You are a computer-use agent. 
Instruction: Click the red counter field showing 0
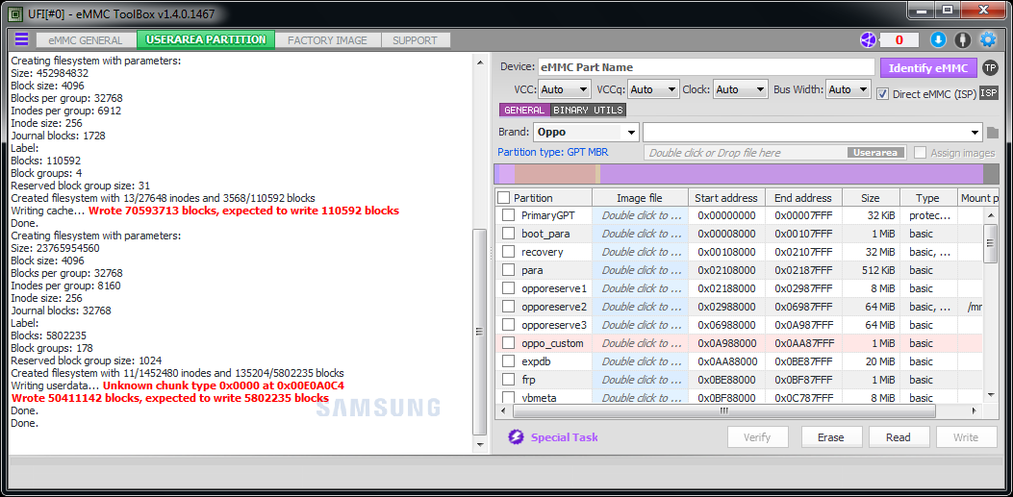899,40
